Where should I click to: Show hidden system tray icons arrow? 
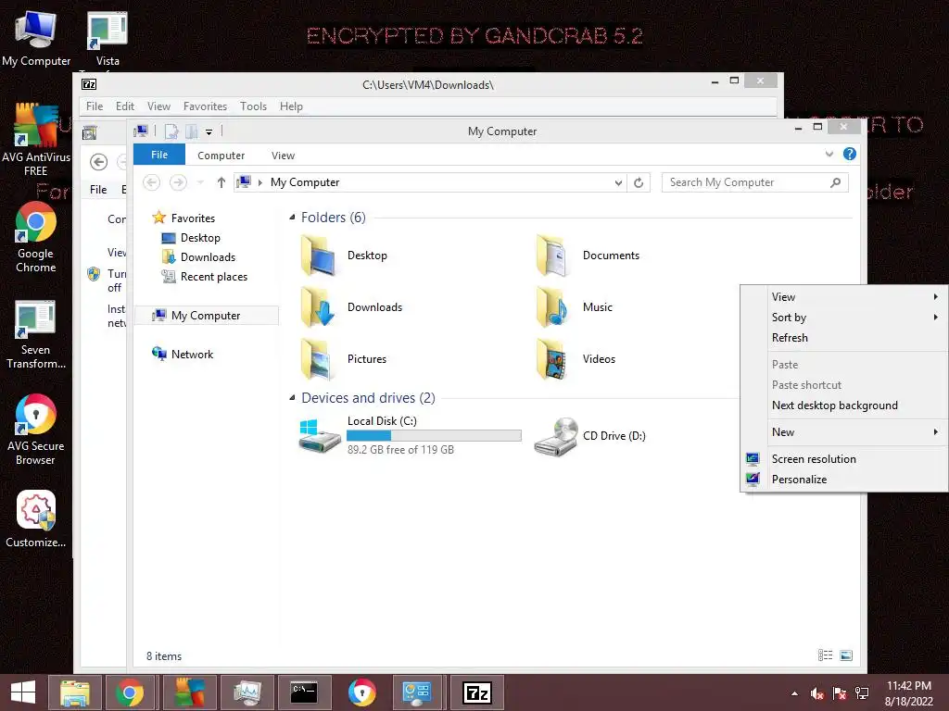(x=794, y=693)
